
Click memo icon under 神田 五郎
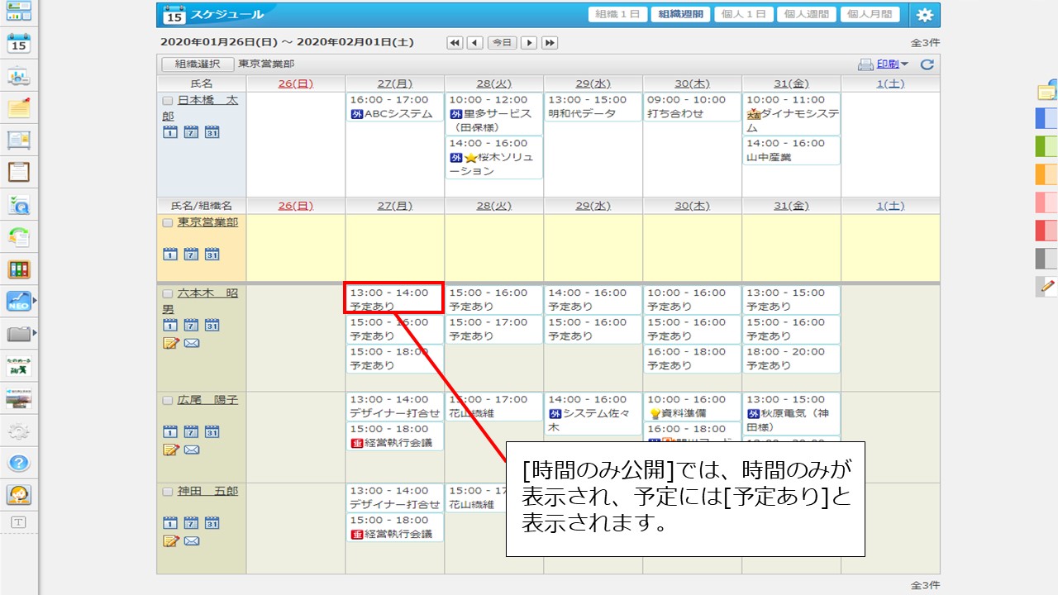170,541
